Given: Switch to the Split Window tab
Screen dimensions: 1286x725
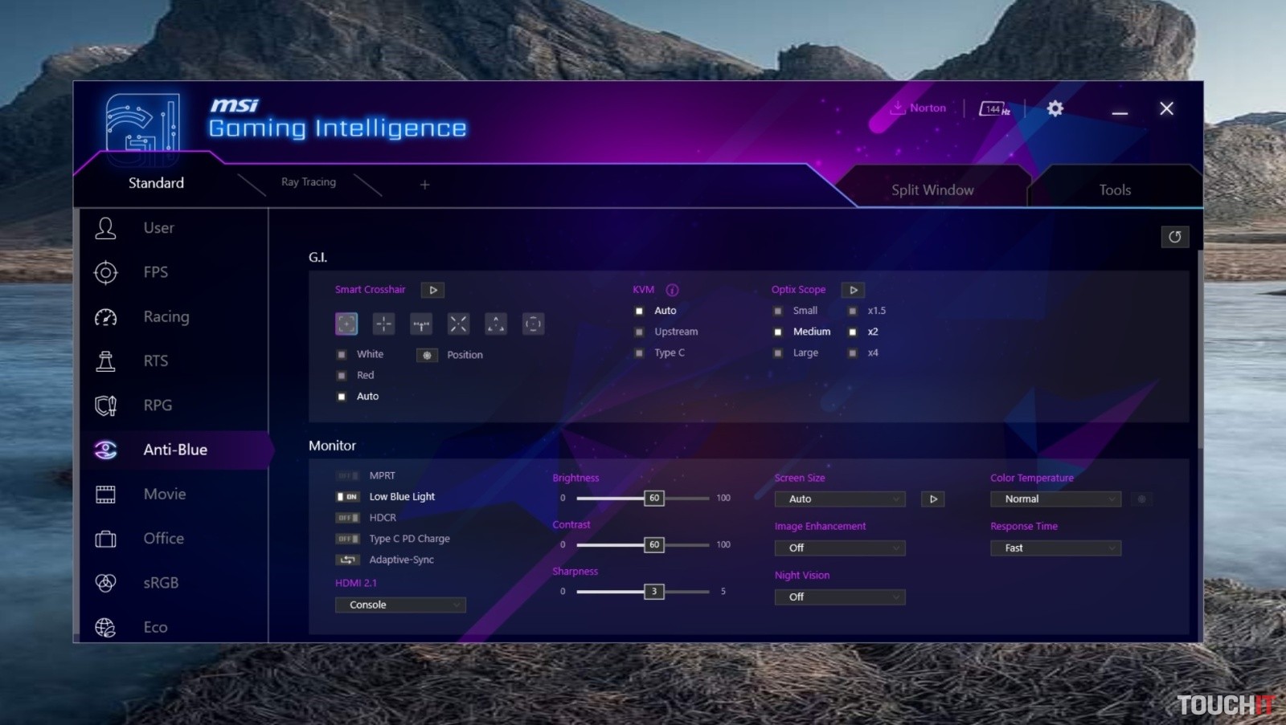Looking at the screenshot, I should tap(932, 190).
